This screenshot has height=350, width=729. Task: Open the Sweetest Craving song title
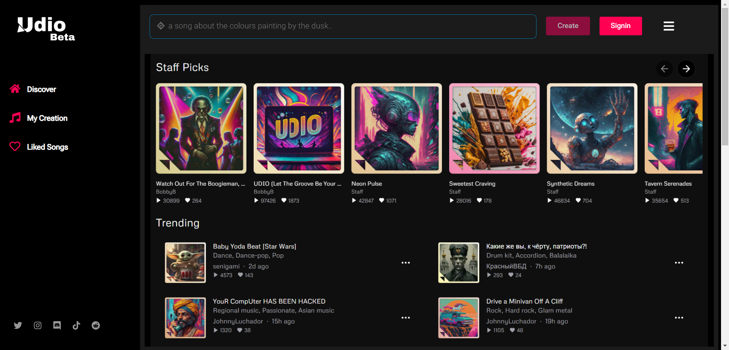click(x=472, y=184)
